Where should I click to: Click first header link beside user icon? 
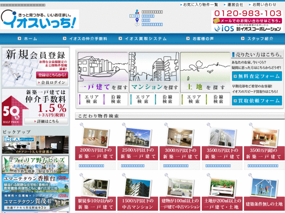tap(152, 12)
